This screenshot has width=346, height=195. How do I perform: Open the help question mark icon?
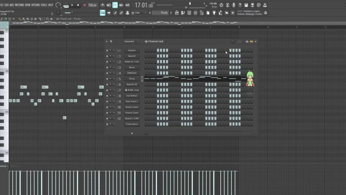tap(240, 5)
